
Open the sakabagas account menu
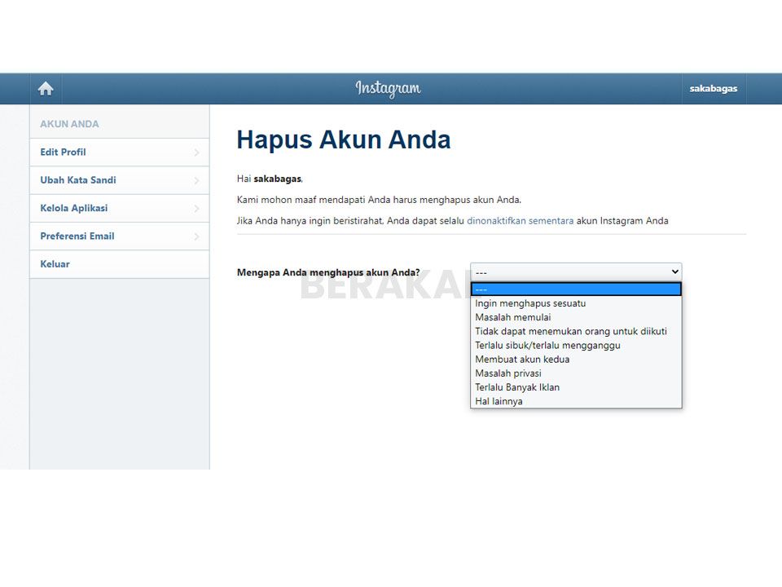click(x=714, y=89)
